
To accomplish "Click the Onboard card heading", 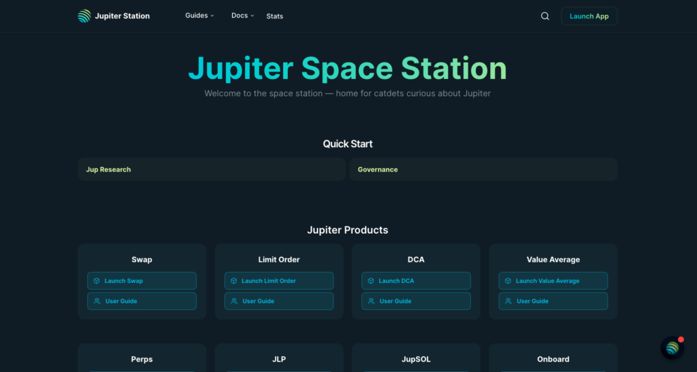I will tap(553, 359).
